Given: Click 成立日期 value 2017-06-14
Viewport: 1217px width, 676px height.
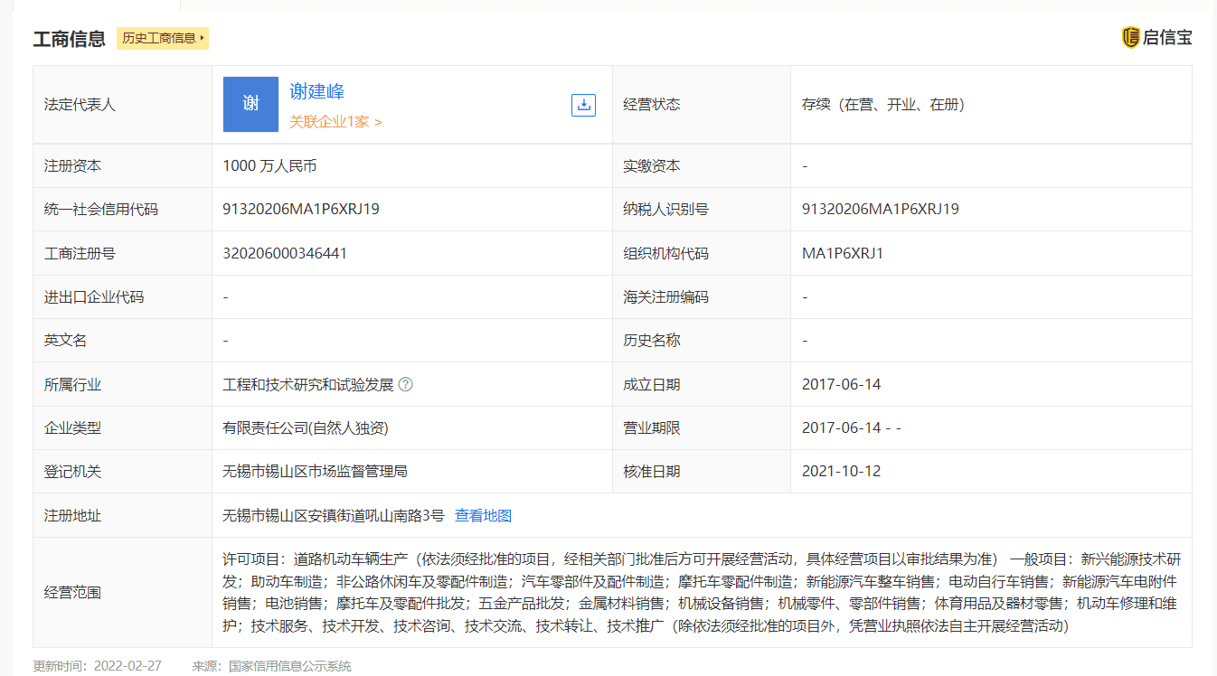Looking at the screenshot, I should tap(841, 384).
